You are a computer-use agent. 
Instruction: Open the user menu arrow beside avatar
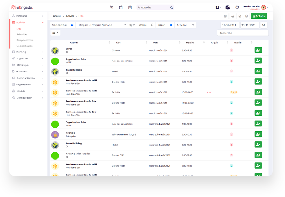267,7
